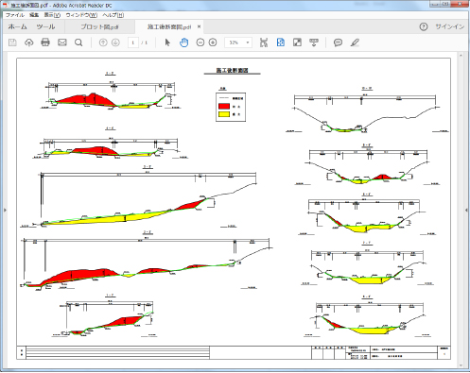Click the page number input field
Image resolution: width=470 pixels, height=373 pixels.
[133, 42]
